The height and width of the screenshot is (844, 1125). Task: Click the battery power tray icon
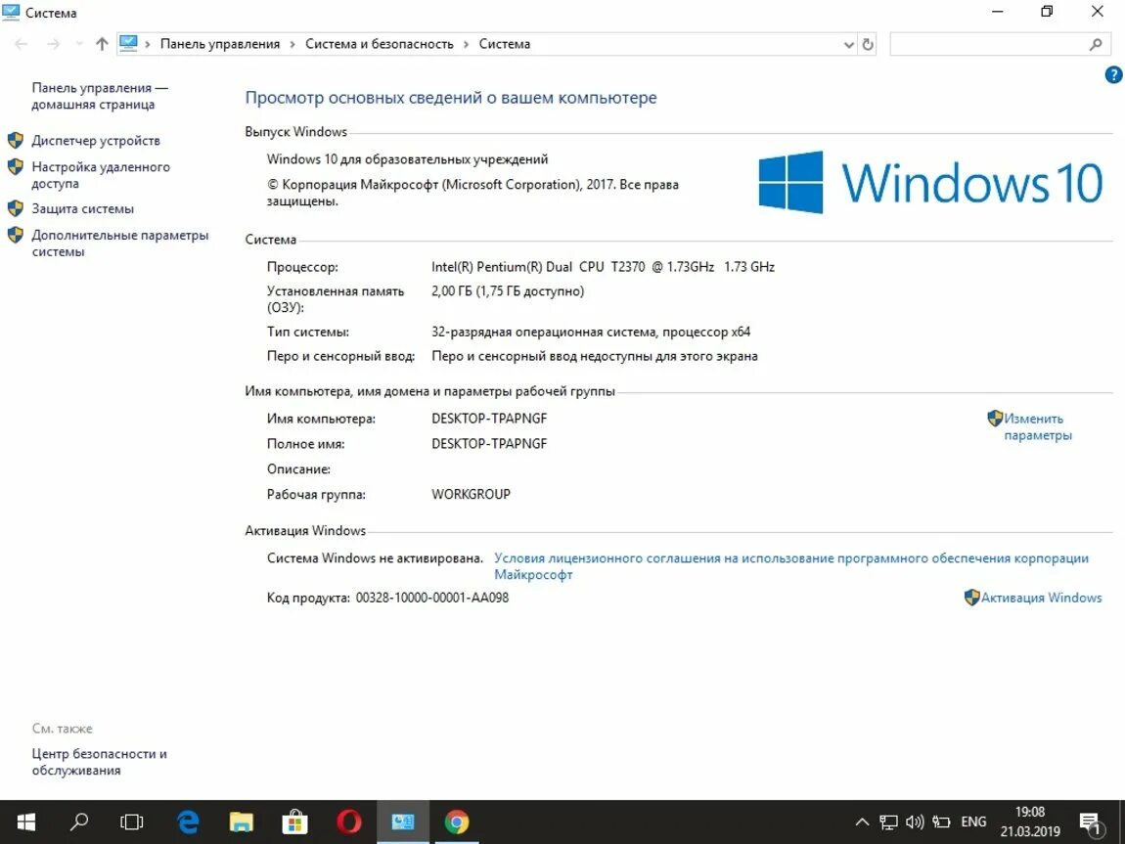click(x=941, y=822)
